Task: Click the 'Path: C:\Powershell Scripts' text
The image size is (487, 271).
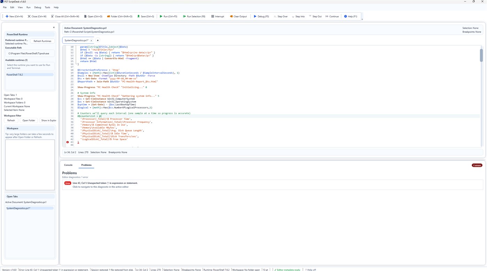Action: coord(89,32)
